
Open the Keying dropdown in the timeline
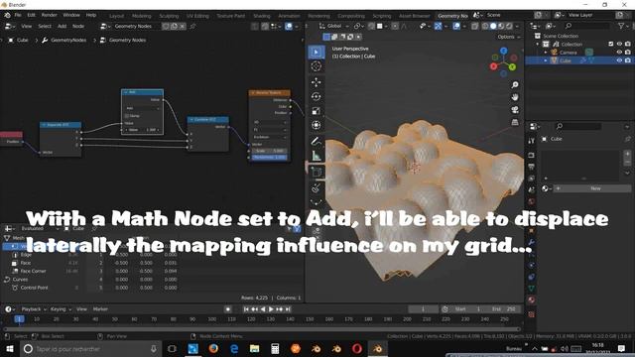click(x=61, y=308)
